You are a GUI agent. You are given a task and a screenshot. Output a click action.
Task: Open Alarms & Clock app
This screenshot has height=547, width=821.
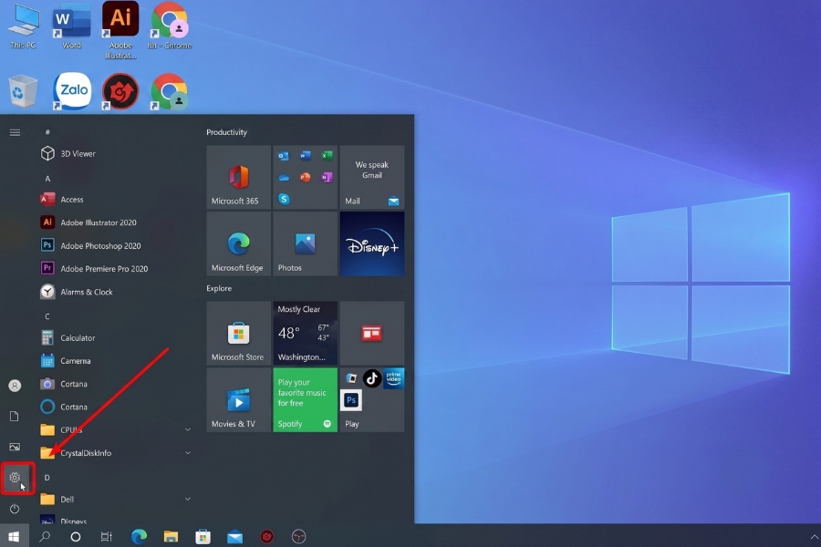coord(115,292)
